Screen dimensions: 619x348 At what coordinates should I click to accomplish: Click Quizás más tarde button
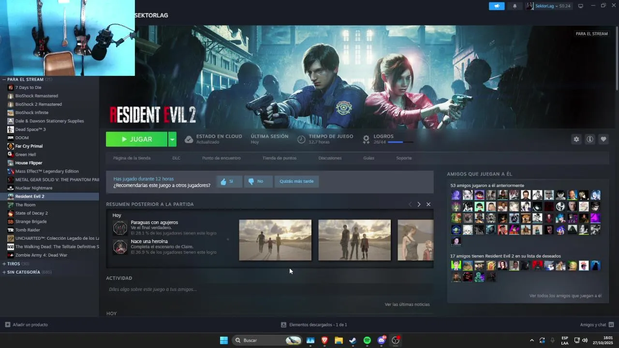point(296,181)
